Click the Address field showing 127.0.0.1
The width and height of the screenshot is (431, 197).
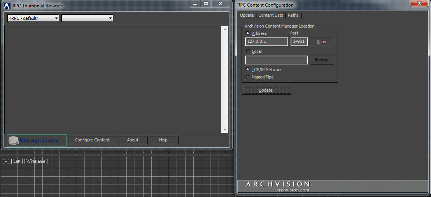click(266, 42)
